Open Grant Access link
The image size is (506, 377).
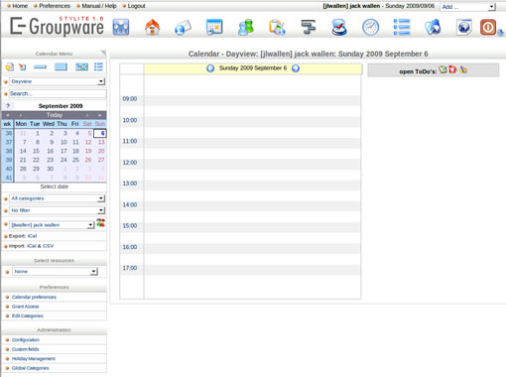26,307
